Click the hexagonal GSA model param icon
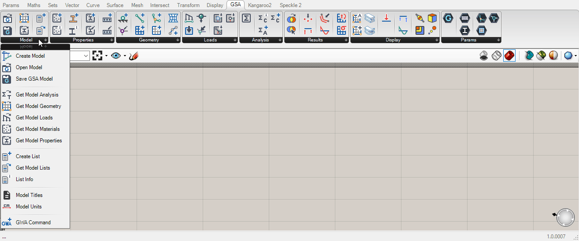 coord(448,19)
